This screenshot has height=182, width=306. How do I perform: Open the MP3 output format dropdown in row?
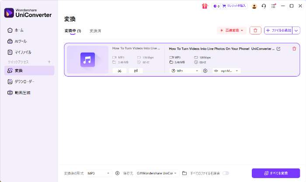click(185, 71)
